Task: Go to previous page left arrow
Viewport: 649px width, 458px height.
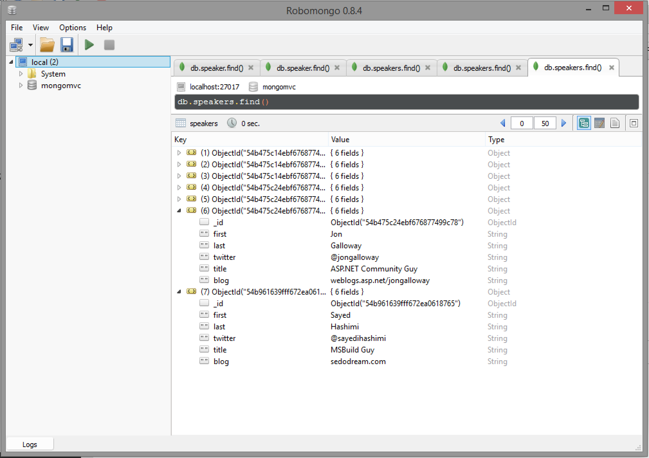Action: pyautogui.click(x=503, y=123)
